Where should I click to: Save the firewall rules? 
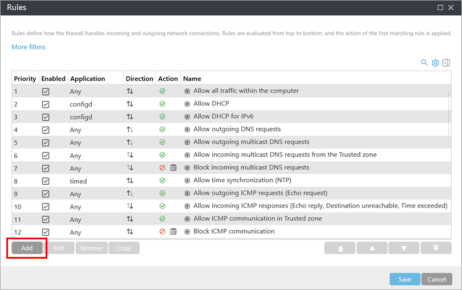tap(404, 279)
